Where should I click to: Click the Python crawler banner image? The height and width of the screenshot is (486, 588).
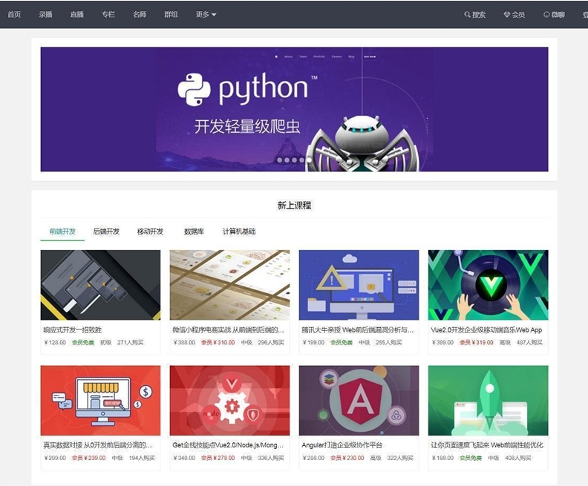click(x=295, y=109)
